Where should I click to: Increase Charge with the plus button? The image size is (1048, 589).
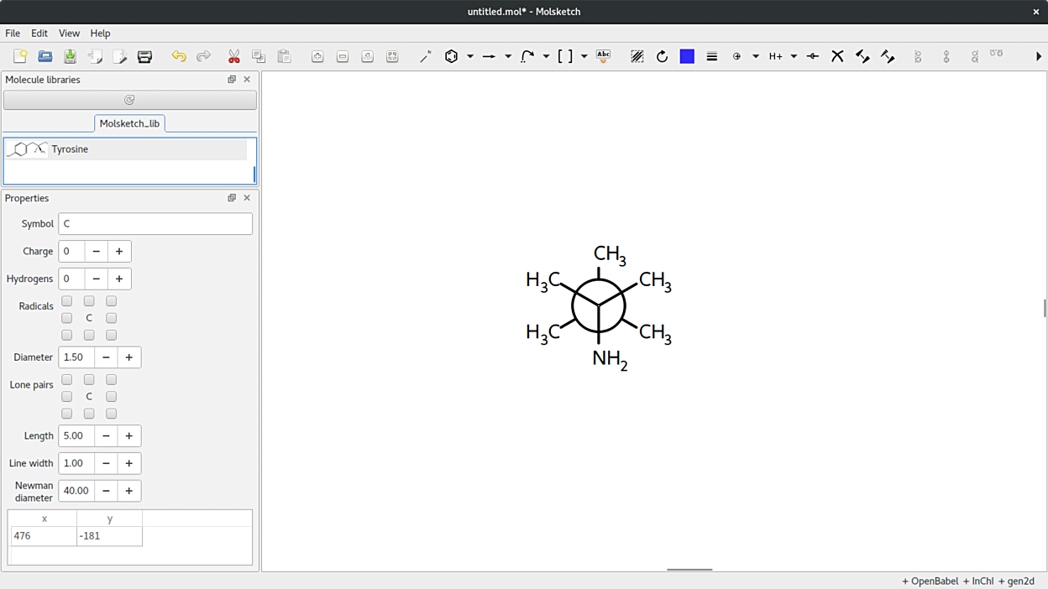pos(119,252)
